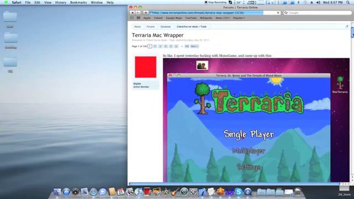Click the eject icon in menu bar

point(311,2)
